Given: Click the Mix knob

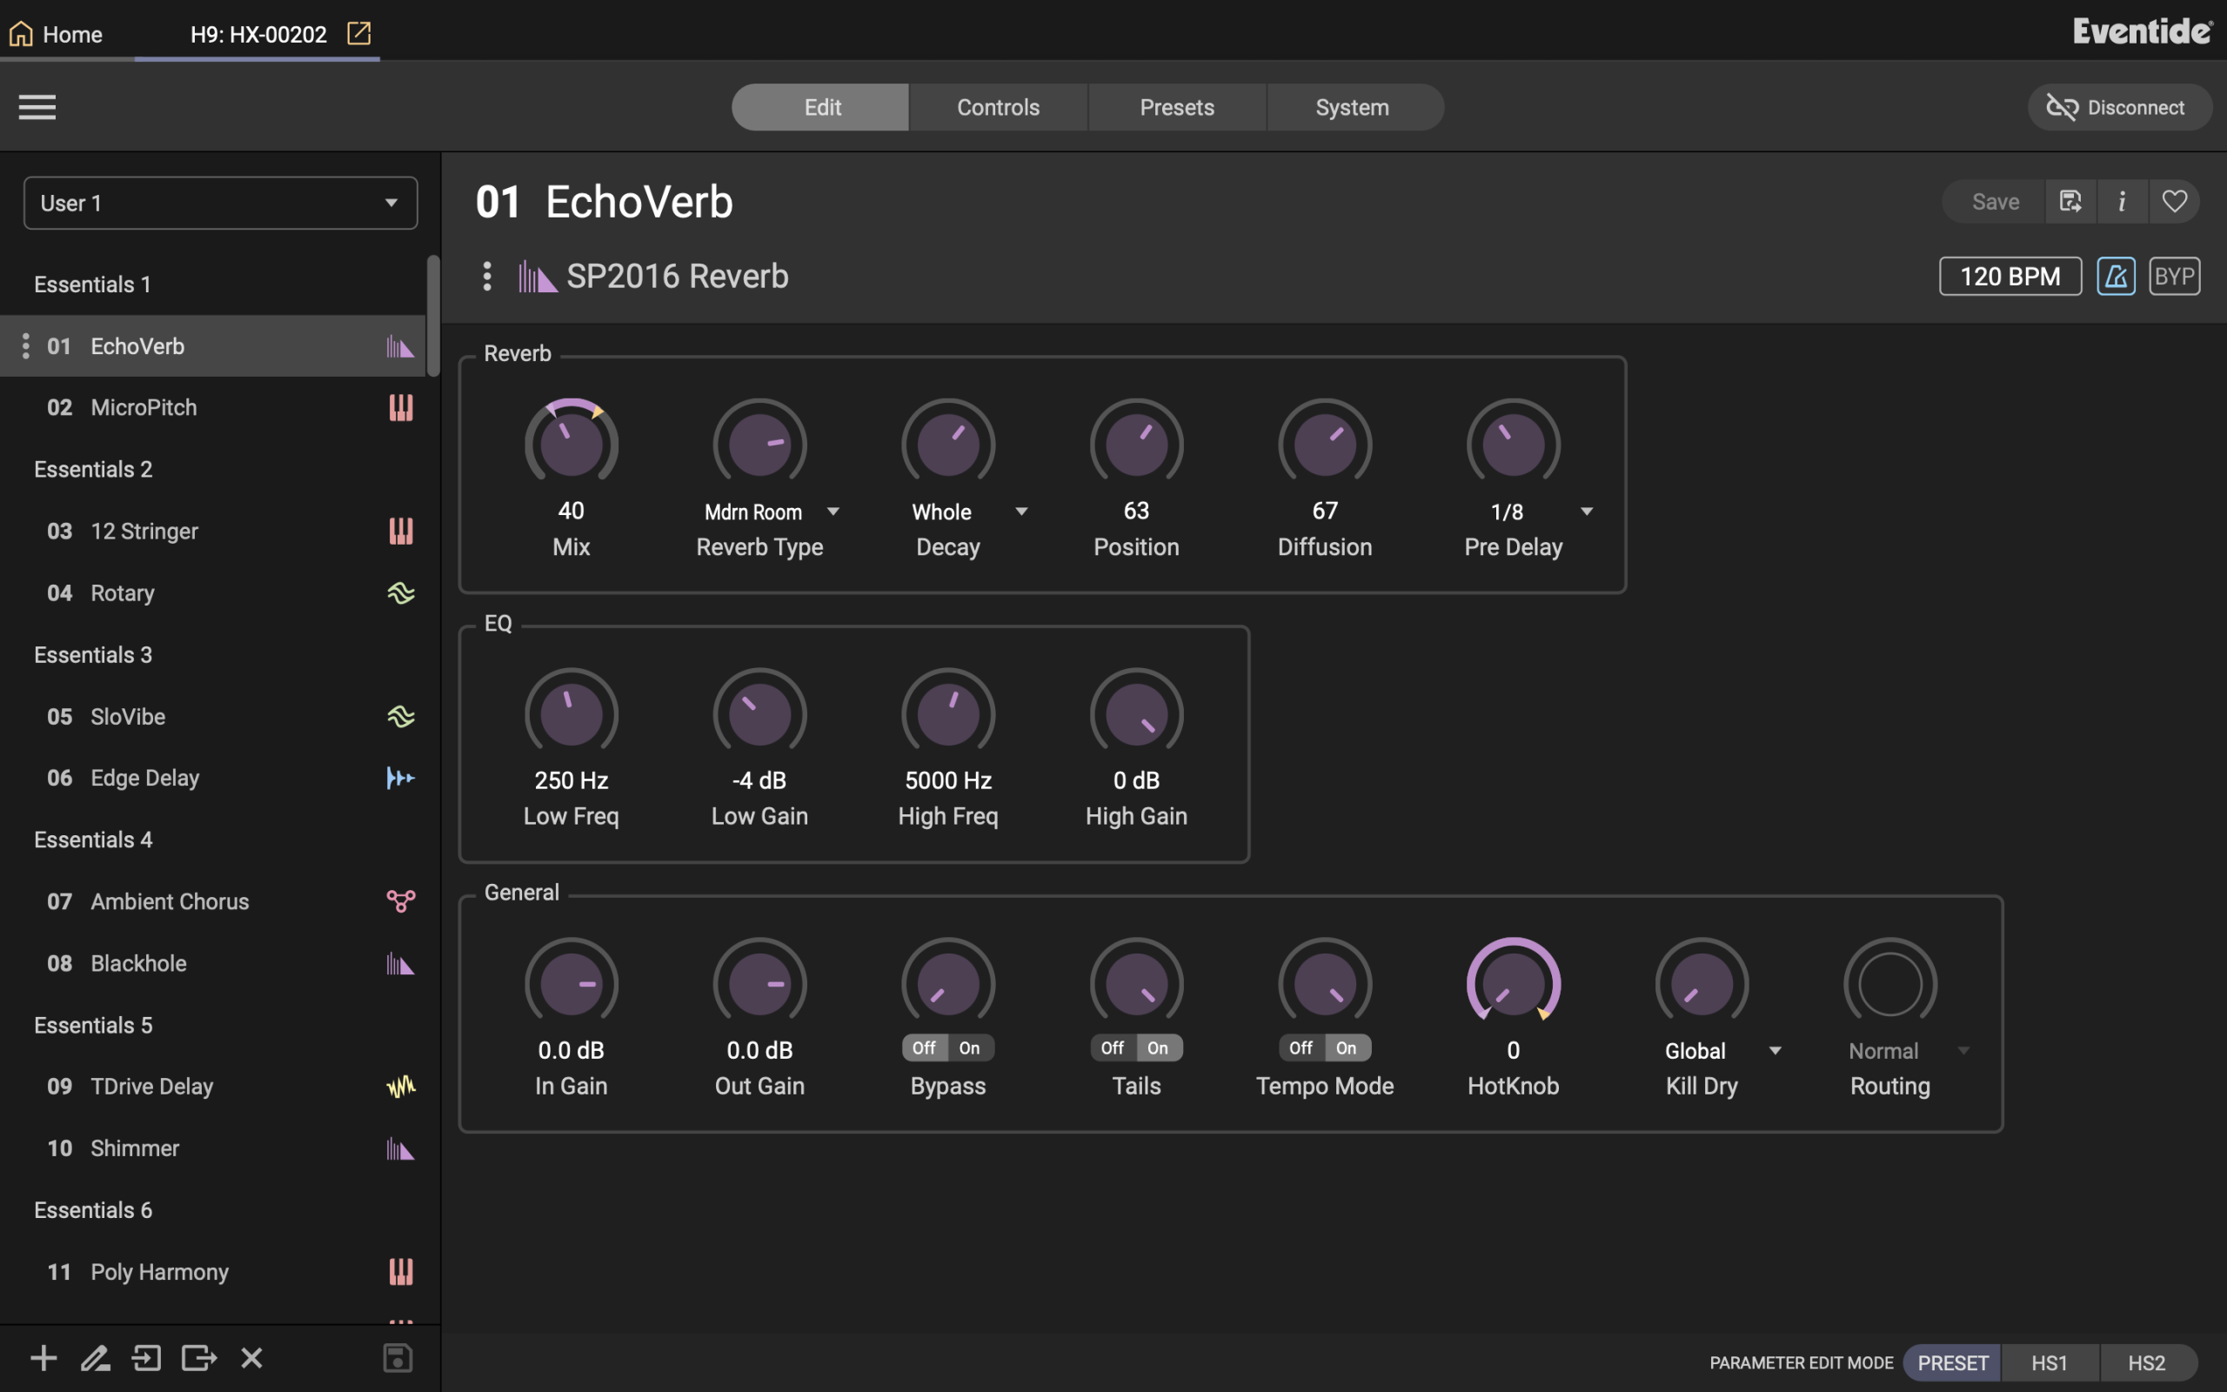Looking at the screenshot, I should (572, 443).
